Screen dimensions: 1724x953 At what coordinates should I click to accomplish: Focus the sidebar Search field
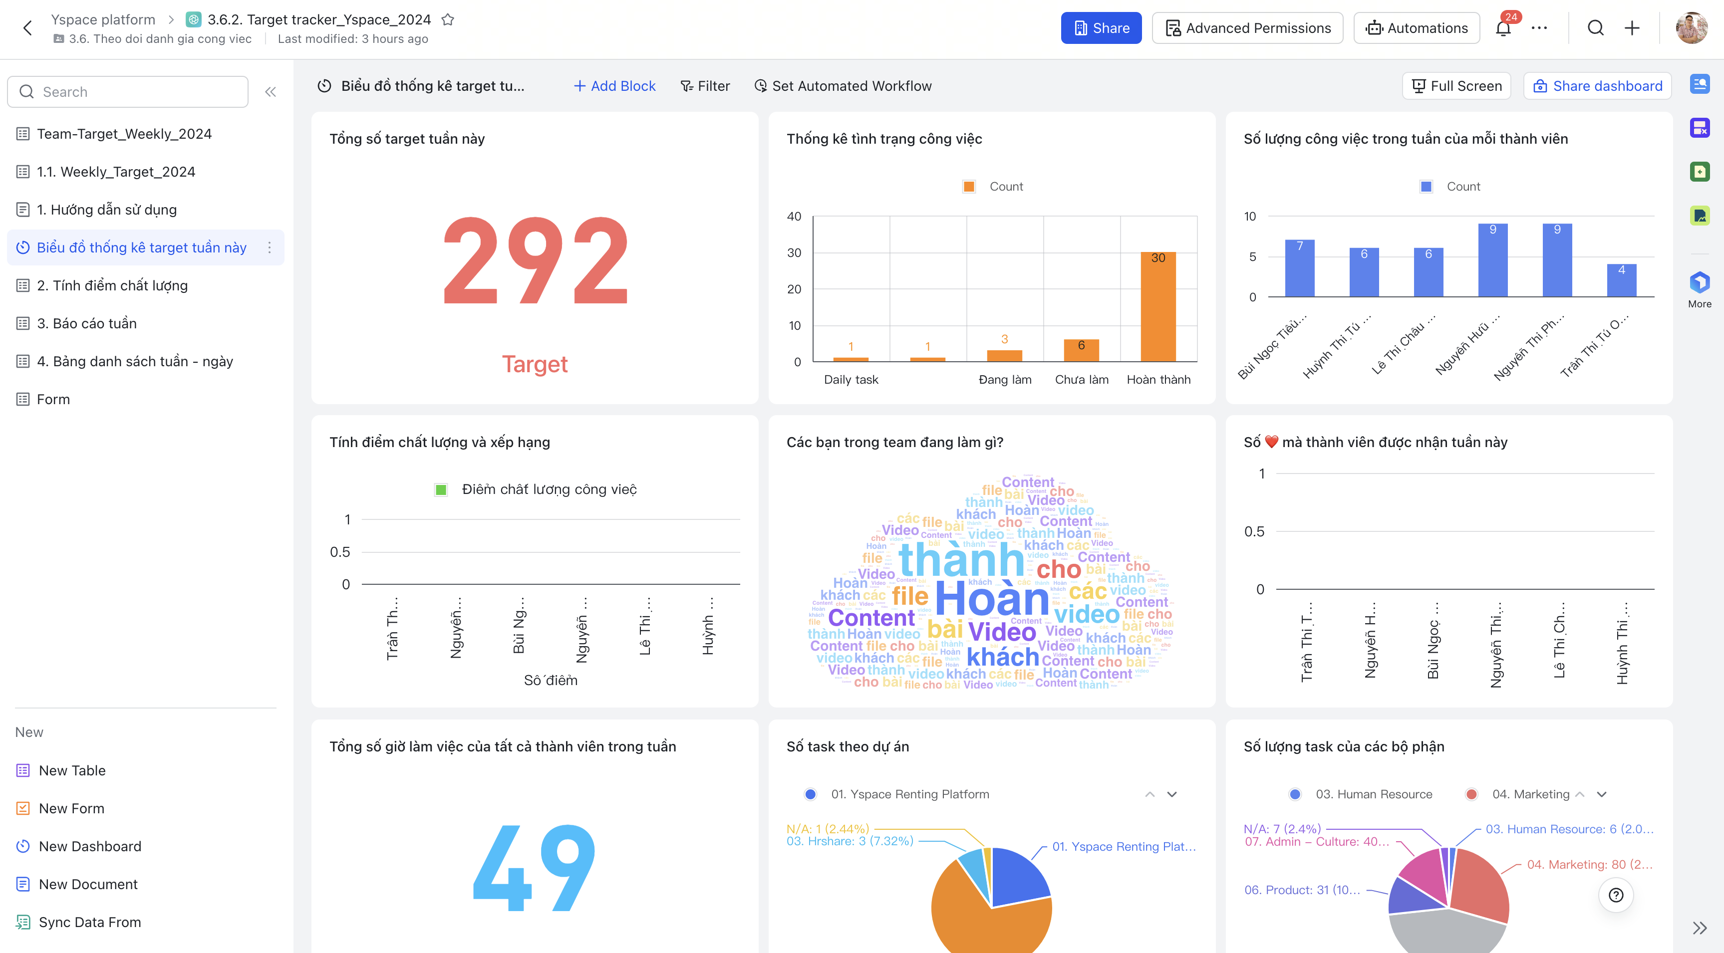pyautogui.click(x=128, y=92)
